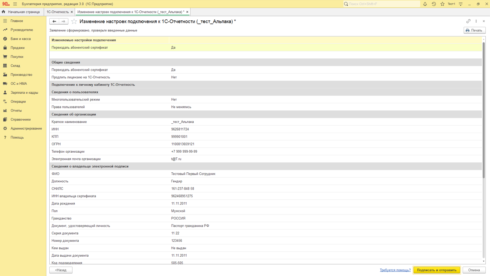This screenshot has width=490, height=276.
Task: Open Справочники section
Action: click(x=23, y=119)
